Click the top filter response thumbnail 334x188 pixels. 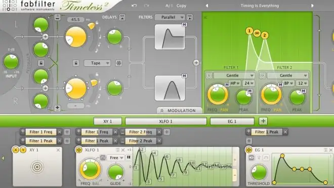170,37
